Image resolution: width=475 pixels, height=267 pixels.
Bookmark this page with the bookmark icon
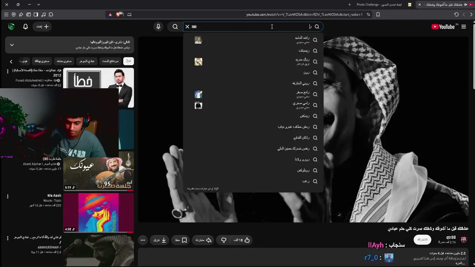coord(378,14)
